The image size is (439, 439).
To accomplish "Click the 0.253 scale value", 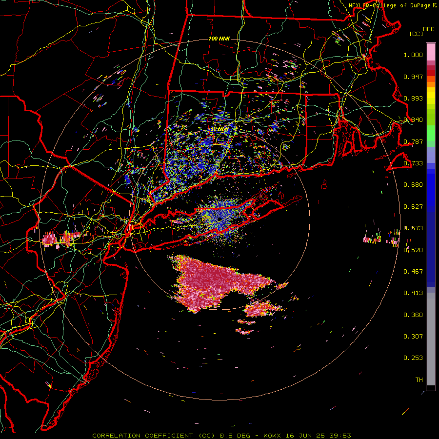I will tap(413, 358).
